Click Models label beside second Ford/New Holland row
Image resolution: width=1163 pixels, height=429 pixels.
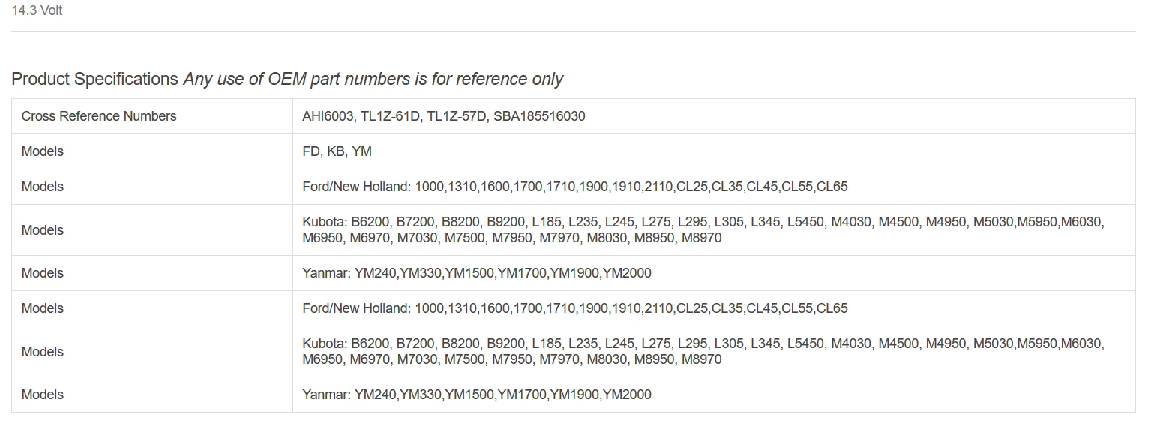click(43, 308)
